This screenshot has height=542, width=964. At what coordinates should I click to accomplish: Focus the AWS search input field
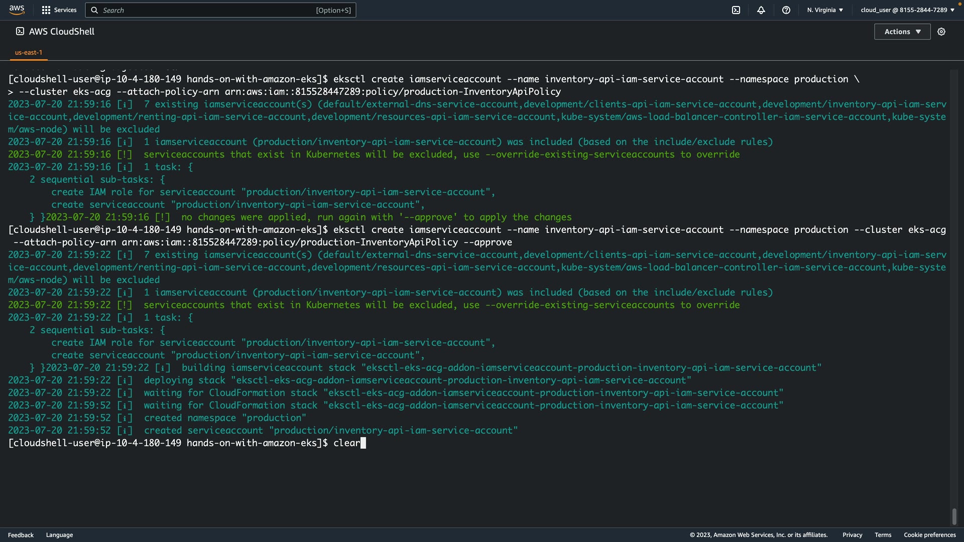[206, 10]
